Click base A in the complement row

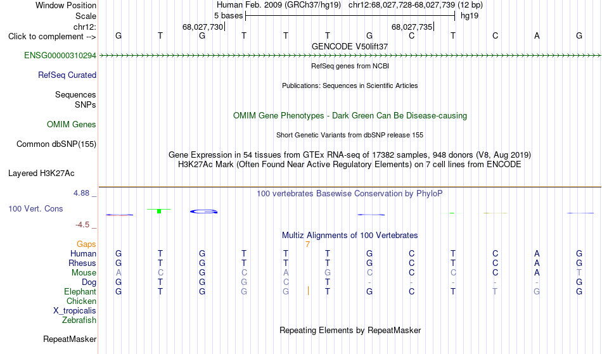click(537, 36)
